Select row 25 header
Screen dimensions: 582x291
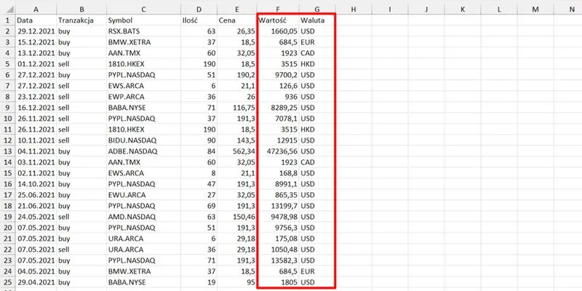coord(7,281)
